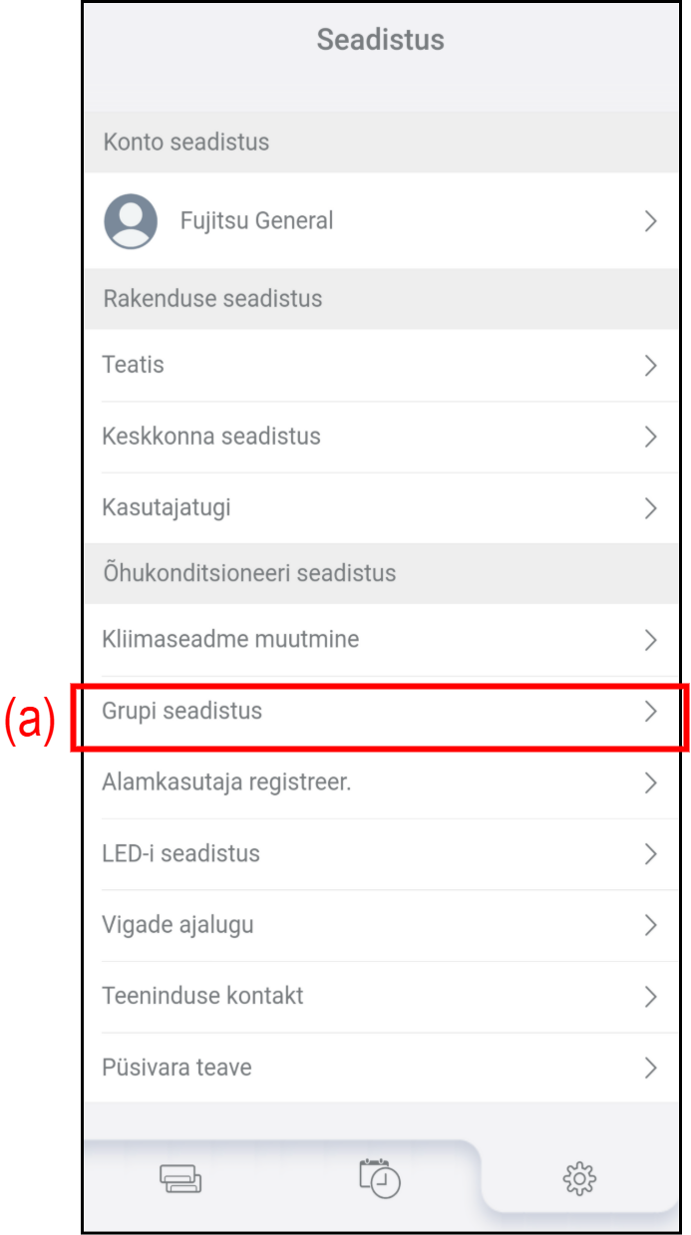The height and width of the screenshot is (1235, 691).
Task: Open the Kasutajatugi support entry
Action: (167, 507)
